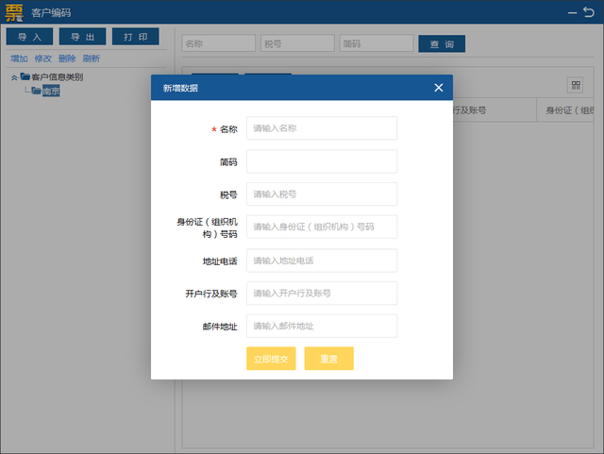This screenshot has height=454, width=604.
Task: Click the 打印 print button
Action: [x=136, y=37]
